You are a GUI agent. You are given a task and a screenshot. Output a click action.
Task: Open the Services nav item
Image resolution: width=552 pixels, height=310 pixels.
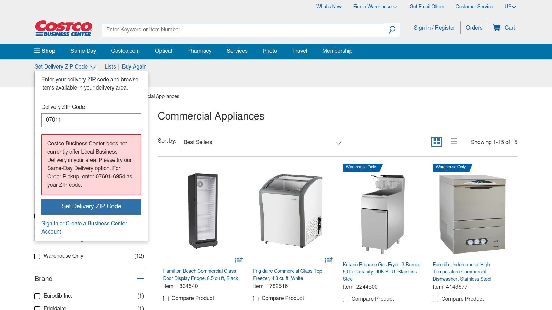pyautogui.click(x=237, y=51)
